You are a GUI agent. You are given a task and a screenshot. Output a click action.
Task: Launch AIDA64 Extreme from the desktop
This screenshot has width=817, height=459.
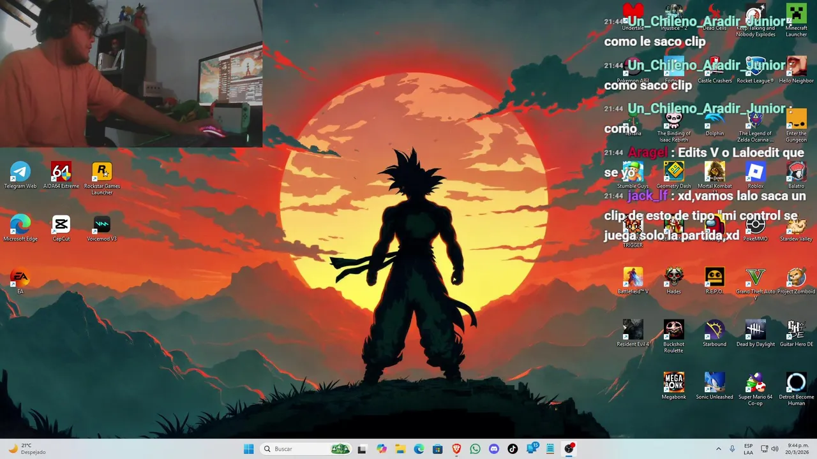(61, 175)
